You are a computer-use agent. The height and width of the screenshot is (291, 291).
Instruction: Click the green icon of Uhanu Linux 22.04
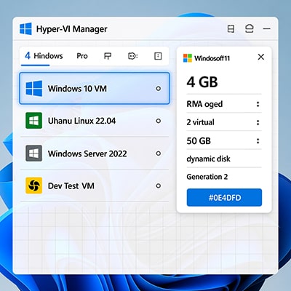[x=34, y=121]
